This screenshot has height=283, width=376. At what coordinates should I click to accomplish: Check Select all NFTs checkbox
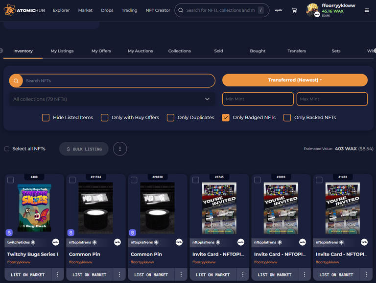click(7, 149)
